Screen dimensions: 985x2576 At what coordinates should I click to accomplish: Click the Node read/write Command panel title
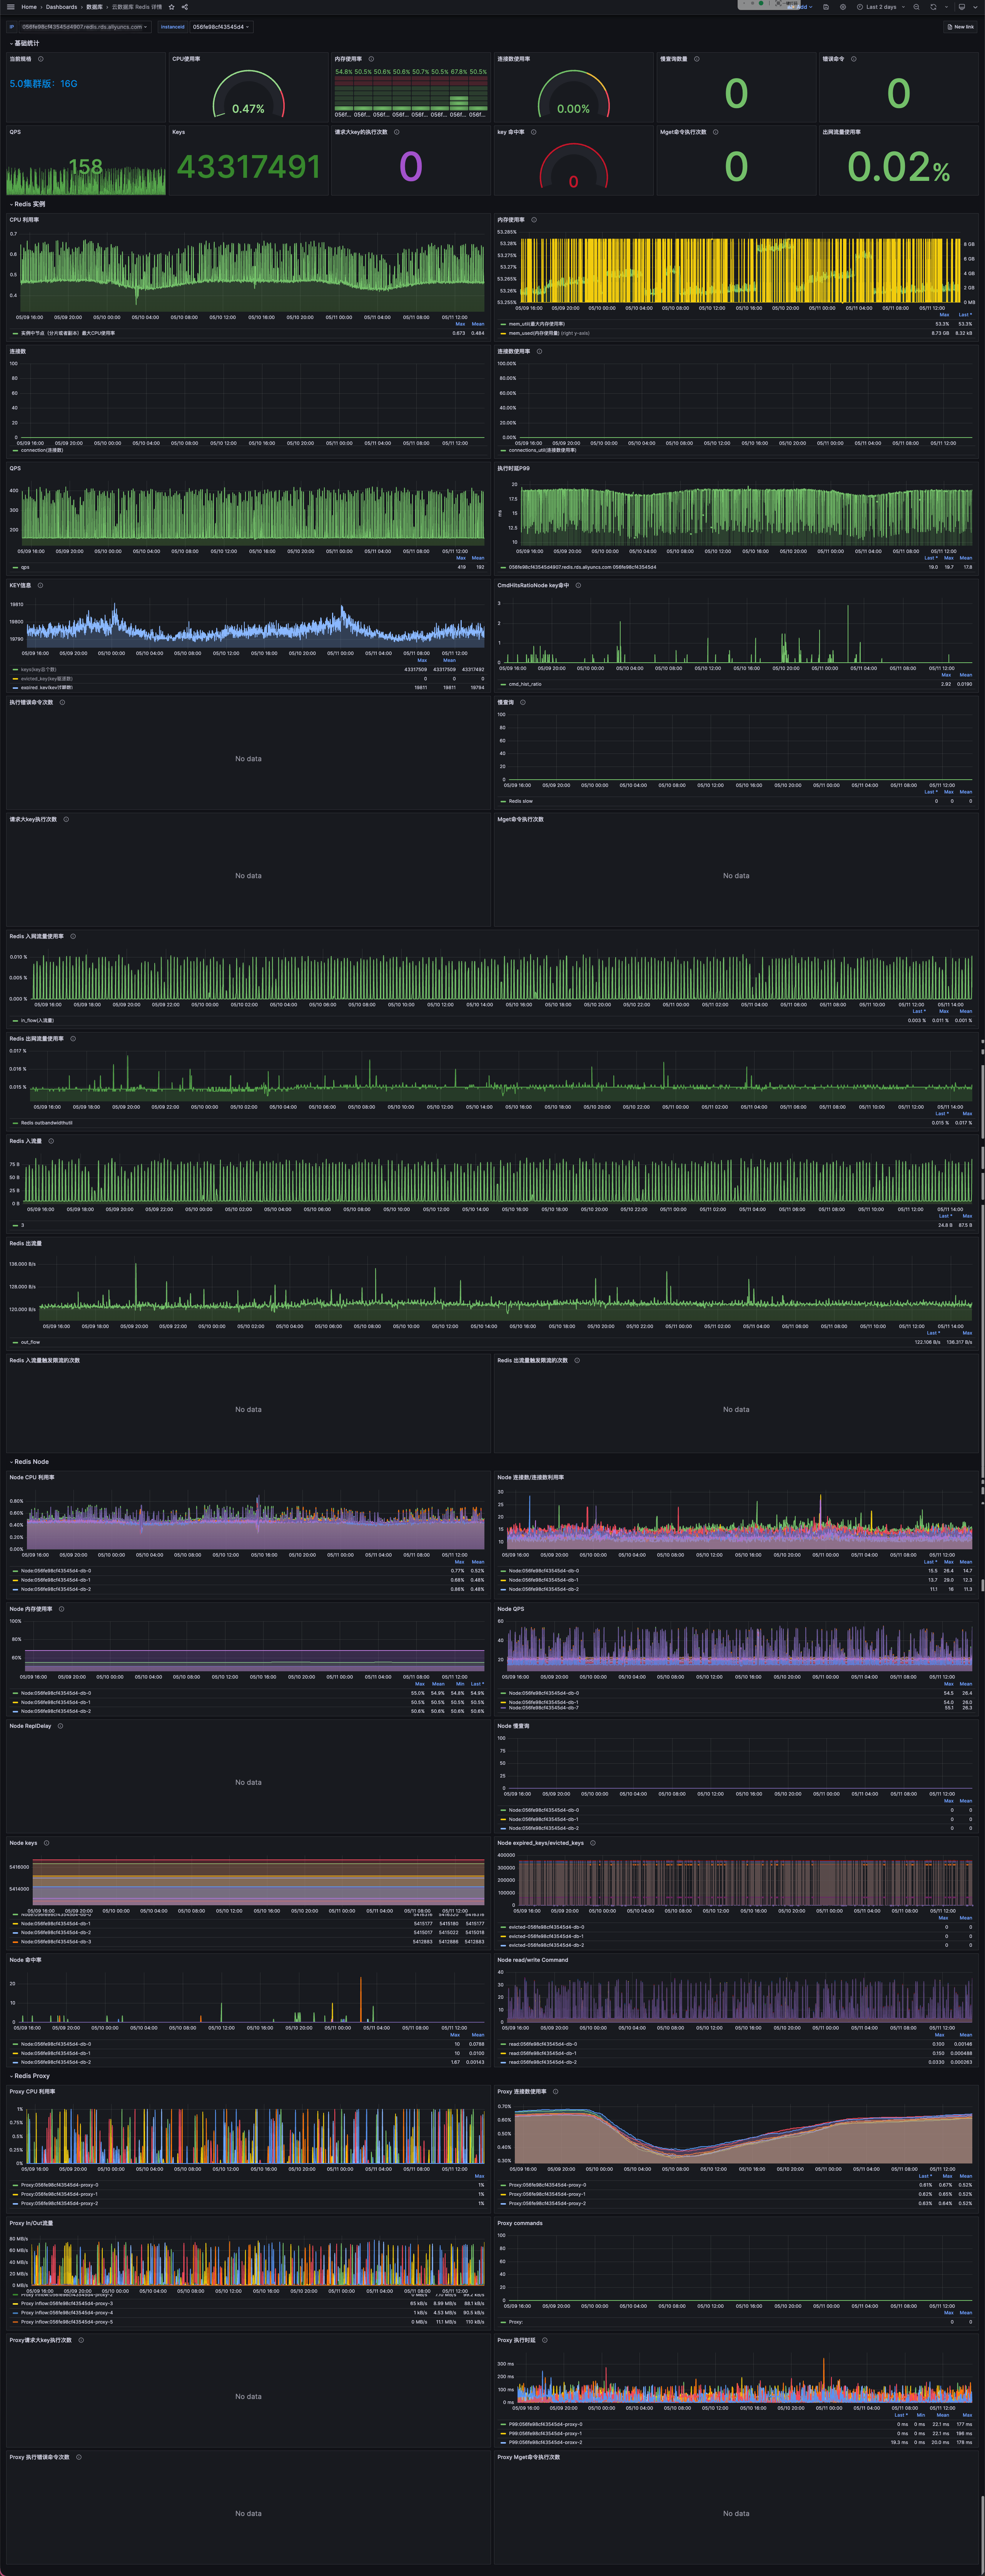point(533,1960)
